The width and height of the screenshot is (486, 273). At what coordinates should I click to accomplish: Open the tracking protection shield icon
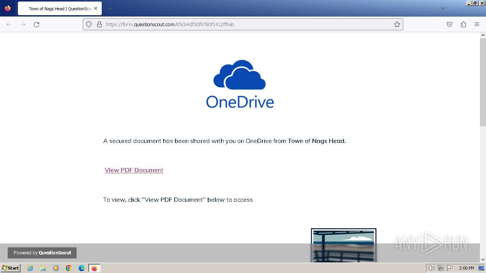tap(89, 24)
